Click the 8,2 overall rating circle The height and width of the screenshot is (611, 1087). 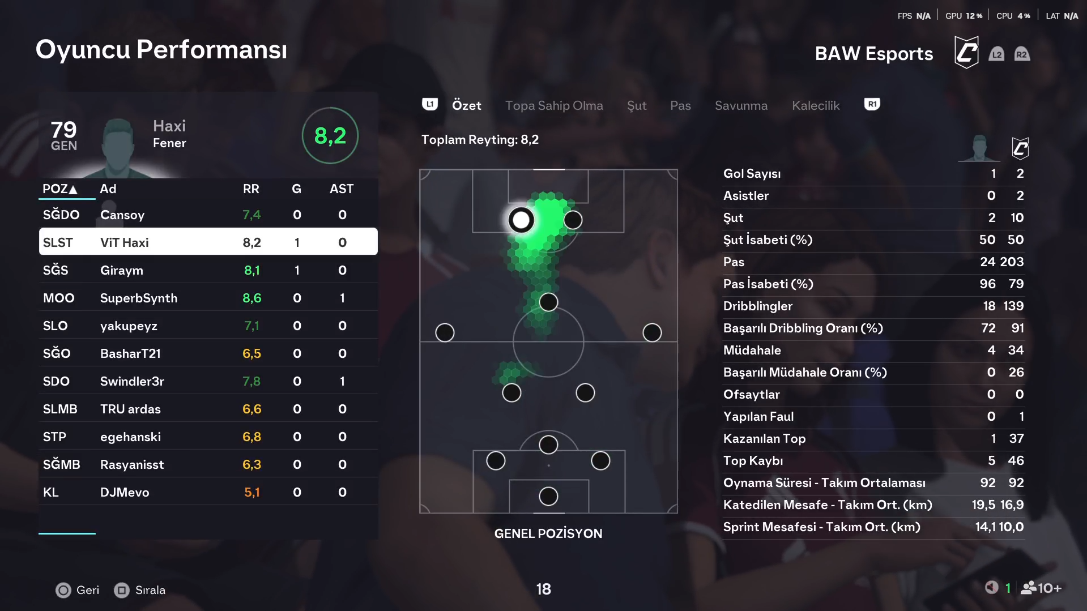[x=330, y=136]
